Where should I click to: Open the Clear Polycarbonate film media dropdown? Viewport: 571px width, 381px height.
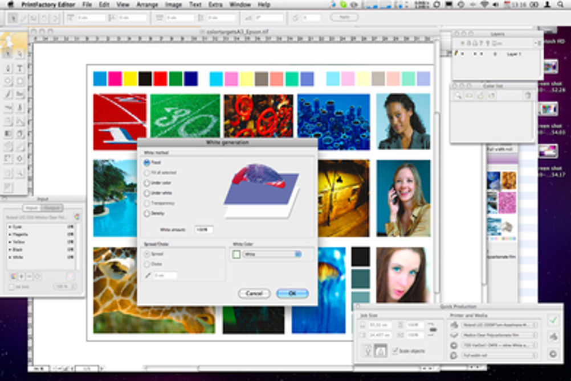click(500, 335)
